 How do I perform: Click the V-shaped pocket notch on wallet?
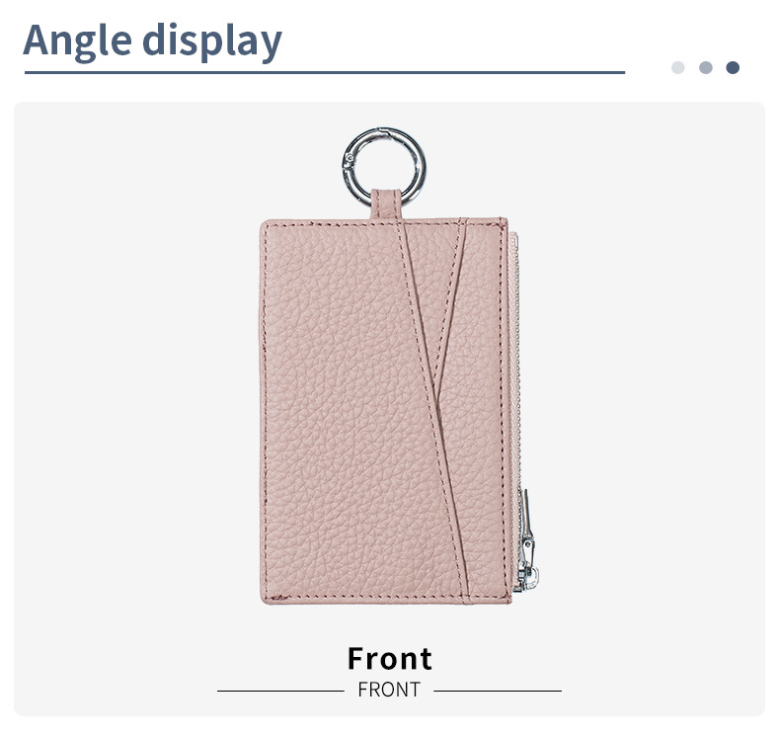coord(438,391)
